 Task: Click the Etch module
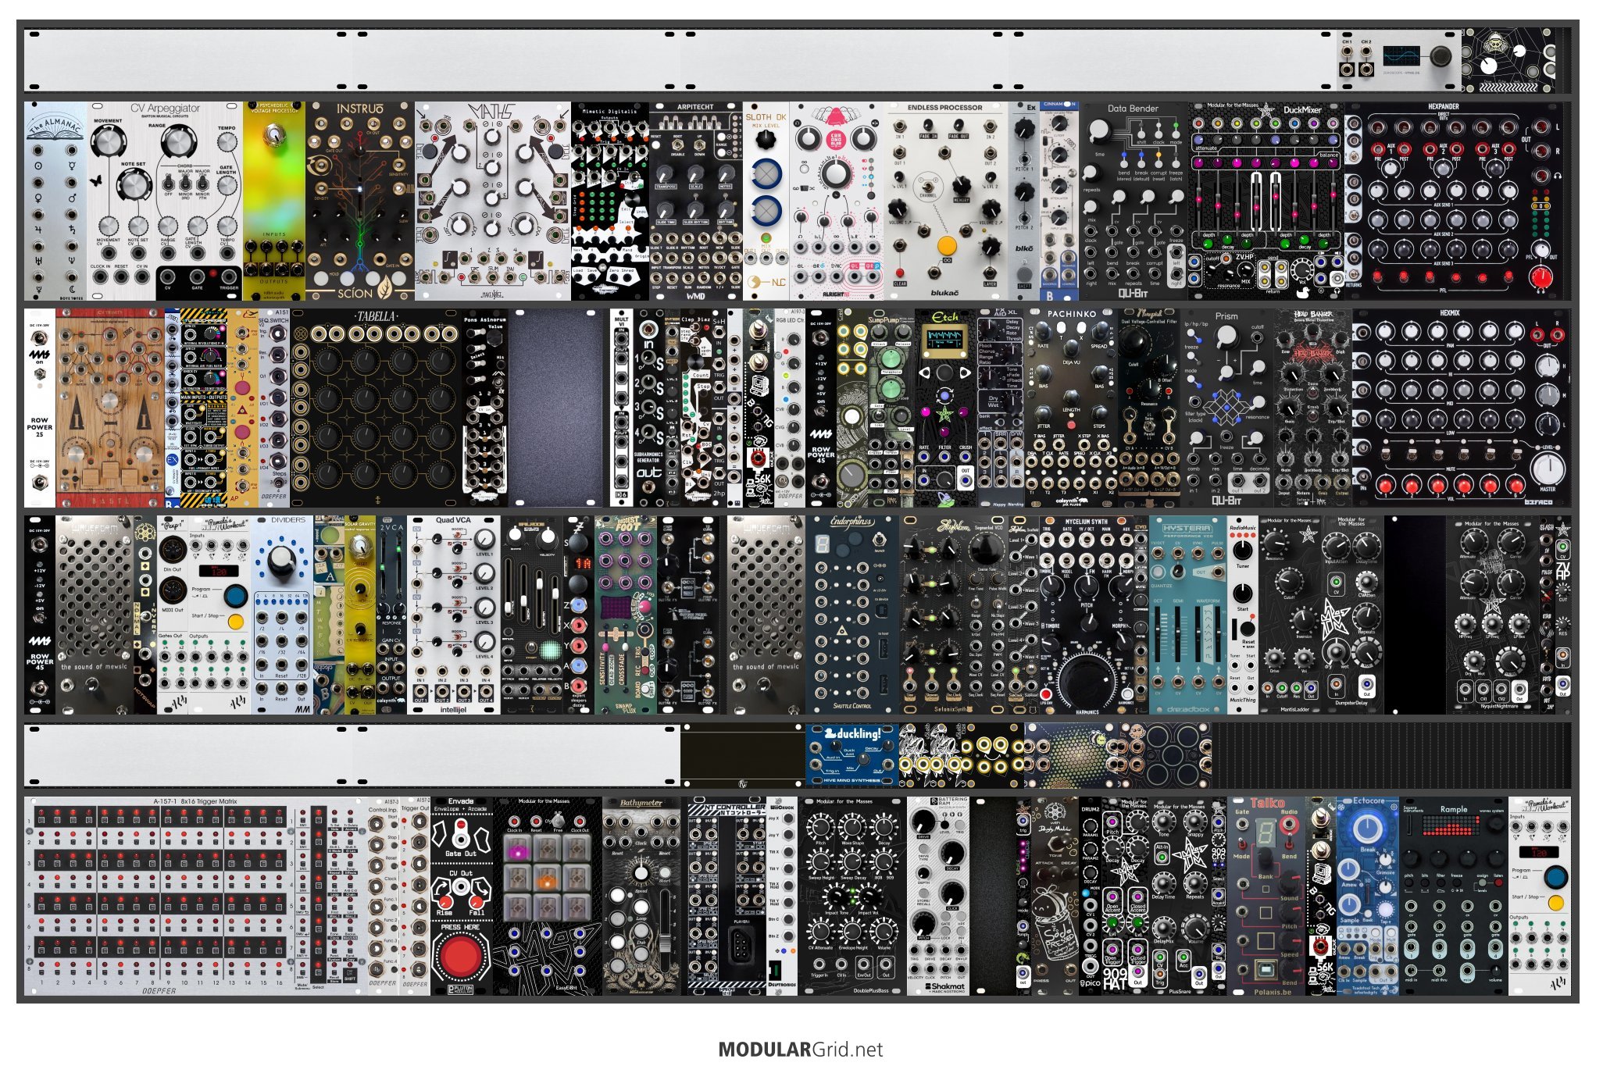(x=946, y=408)
